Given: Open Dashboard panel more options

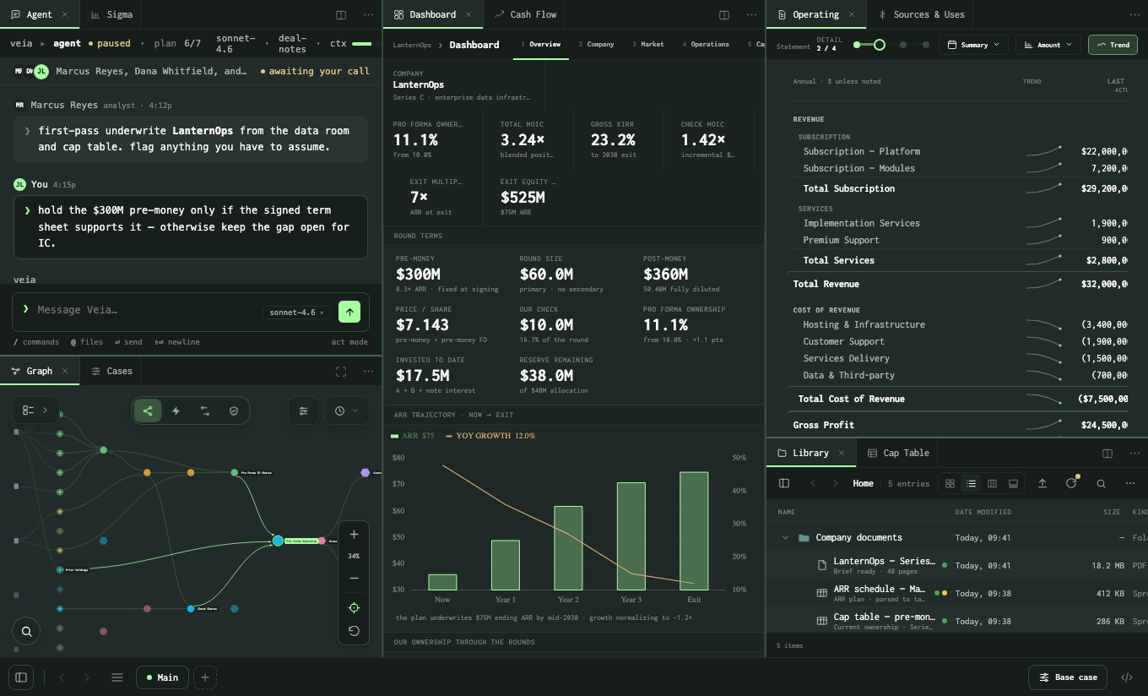Looking at the screenshot, I should [751, 14].
